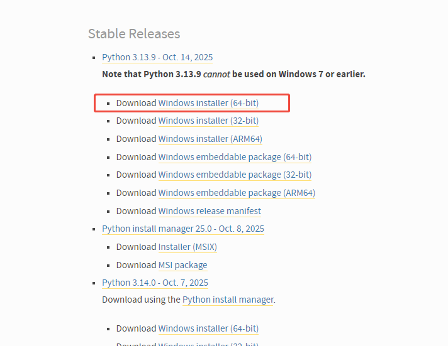The width and height of the screenshot is (448, 346).
Task: Open Python install manager 25.0 release link
Action: (183, 229)
